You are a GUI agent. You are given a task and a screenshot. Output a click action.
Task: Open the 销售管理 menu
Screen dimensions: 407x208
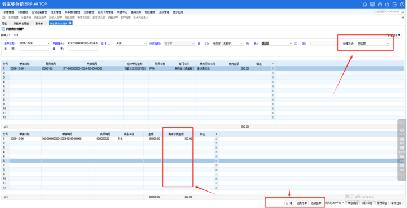point(8,12)
